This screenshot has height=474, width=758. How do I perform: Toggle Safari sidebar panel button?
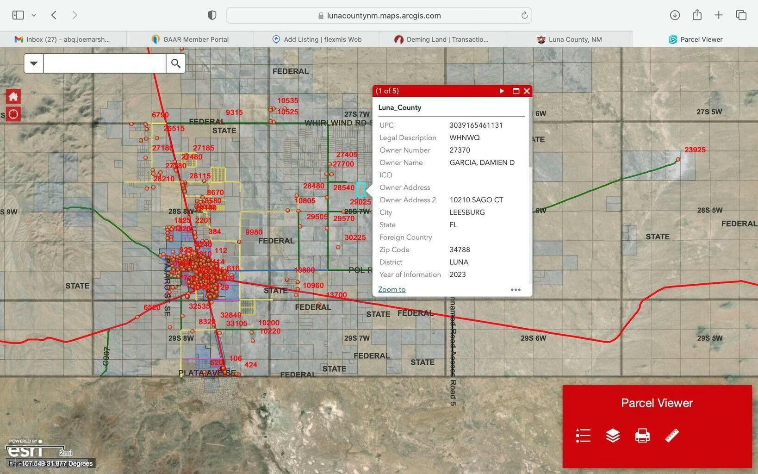(18, 15)
